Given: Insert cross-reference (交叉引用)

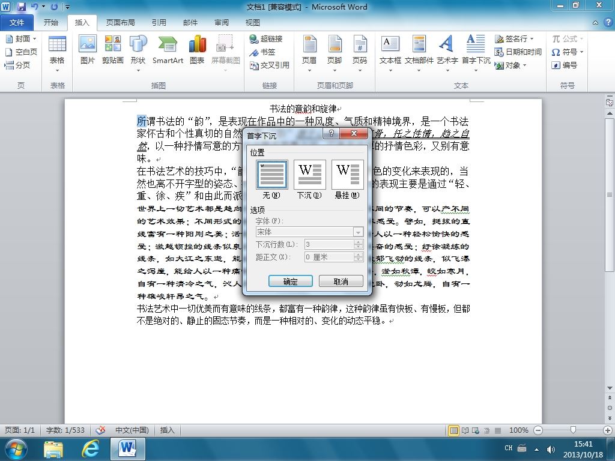Looking at the screenshot, I should click(270, 65).
